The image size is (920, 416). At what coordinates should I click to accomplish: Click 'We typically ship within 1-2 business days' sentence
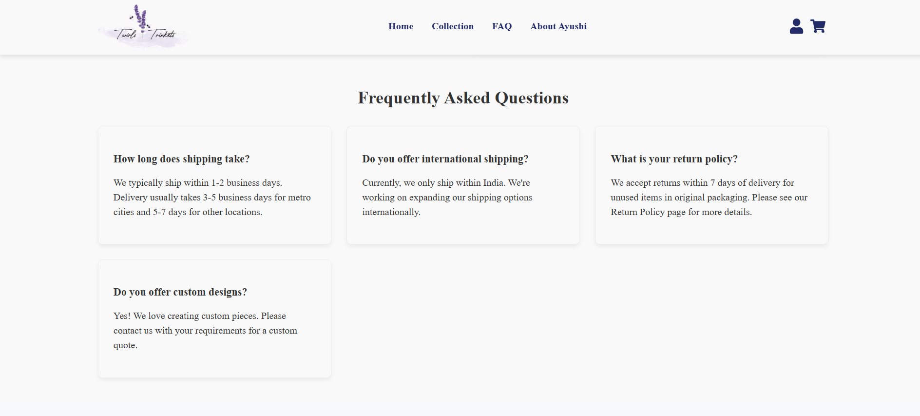197,183
